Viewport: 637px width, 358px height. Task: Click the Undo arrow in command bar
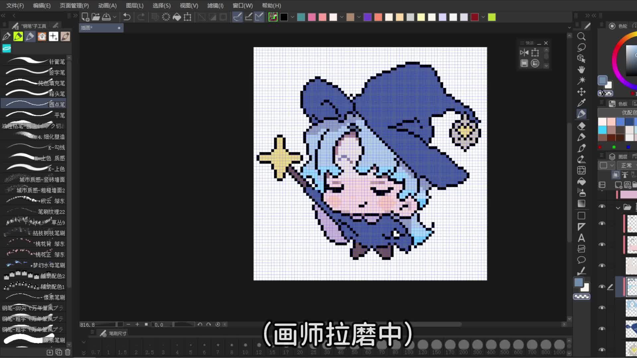127,17
